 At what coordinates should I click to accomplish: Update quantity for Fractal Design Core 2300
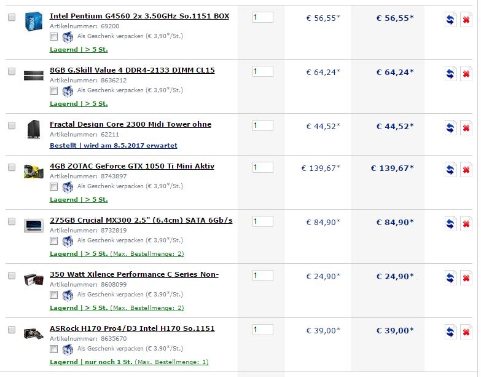[450, 128]
